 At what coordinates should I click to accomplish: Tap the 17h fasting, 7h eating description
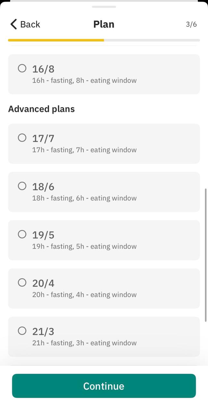[84, 150]
